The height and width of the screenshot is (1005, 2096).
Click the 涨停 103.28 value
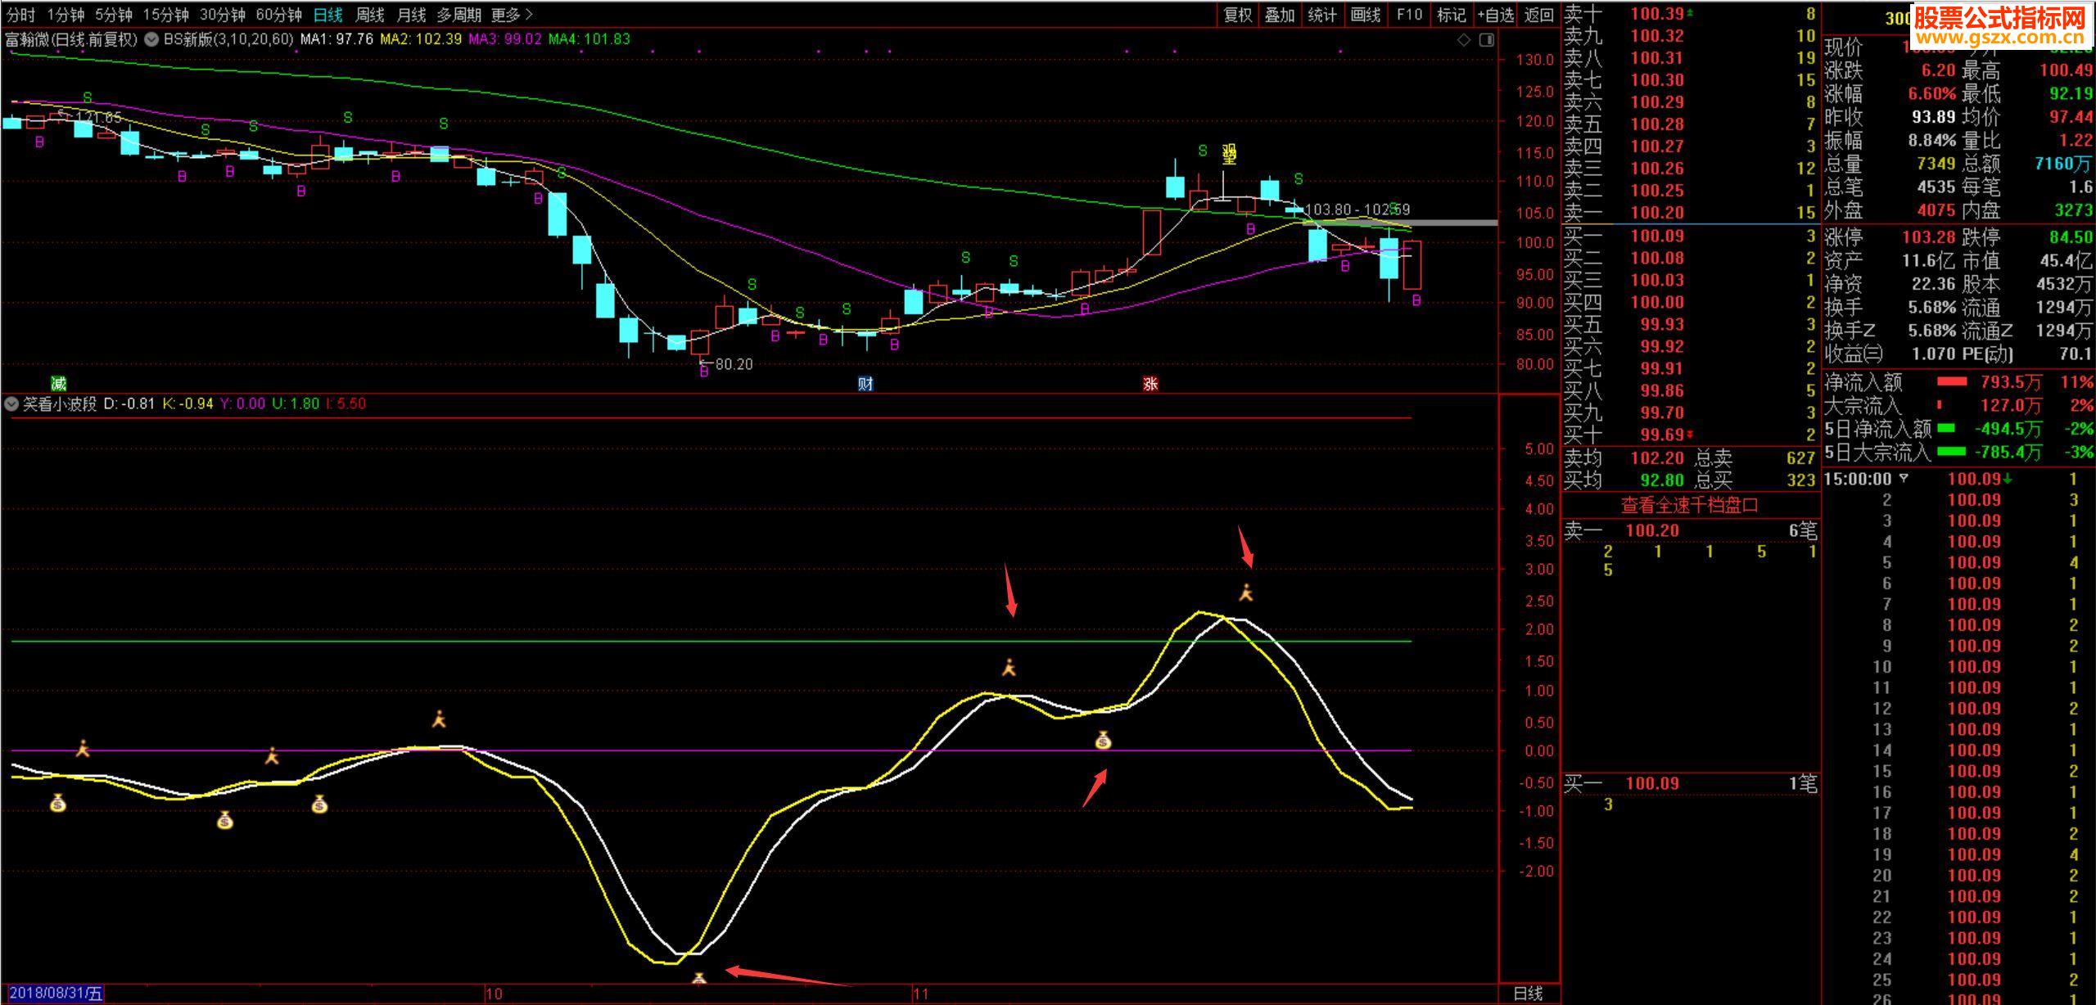(x=1928, y=237)
